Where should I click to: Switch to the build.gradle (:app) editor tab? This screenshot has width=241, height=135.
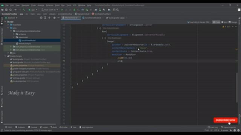pyautogui.click(x=116, y=18)
